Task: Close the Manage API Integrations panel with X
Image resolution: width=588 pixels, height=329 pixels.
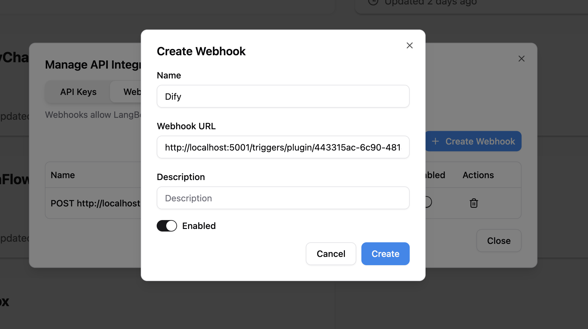Action: pos(521,59)
